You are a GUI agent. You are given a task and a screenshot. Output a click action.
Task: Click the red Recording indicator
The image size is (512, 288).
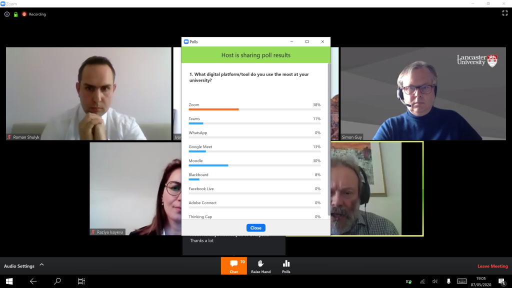34,14
